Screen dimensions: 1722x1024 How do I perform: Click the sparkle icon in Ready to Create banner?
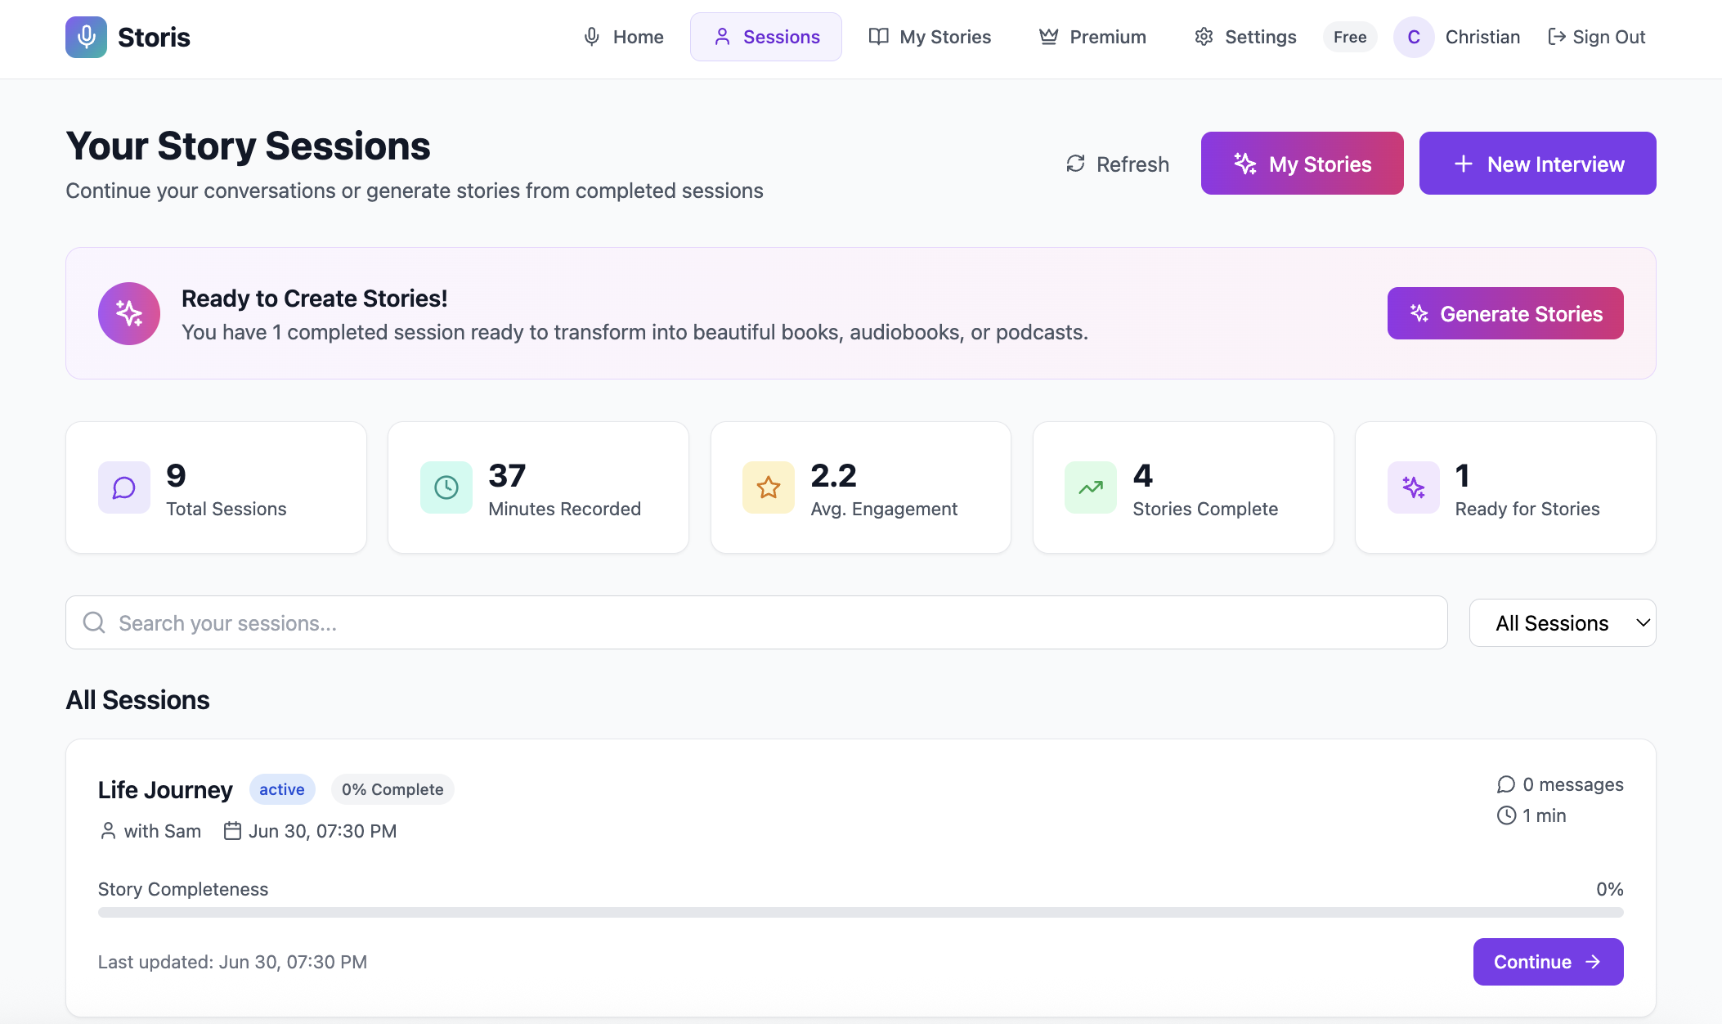129,313
